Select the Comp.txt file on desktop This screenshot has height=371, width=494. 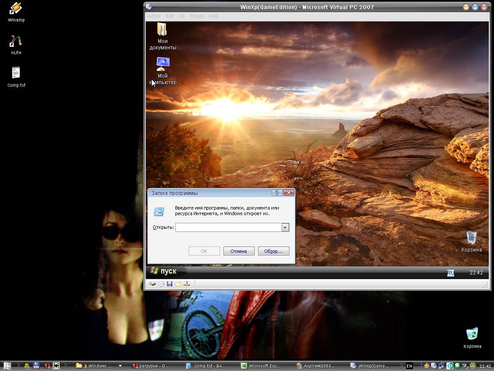(16, 73)
